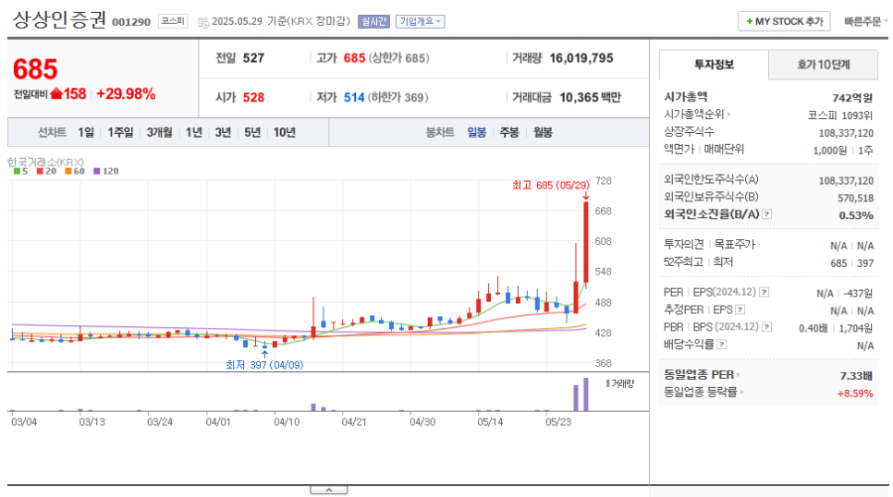
Task: Select the 주봉 candlestick chart
Action: pyautogui.click(x=509, y=133)
